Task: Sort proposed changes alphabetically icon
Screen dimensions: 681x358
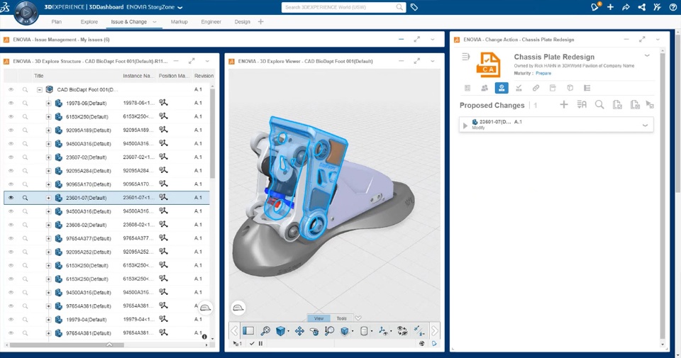Action: [582, 105]
